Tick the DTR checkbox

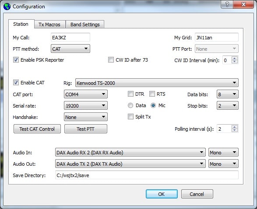point(130,94)
